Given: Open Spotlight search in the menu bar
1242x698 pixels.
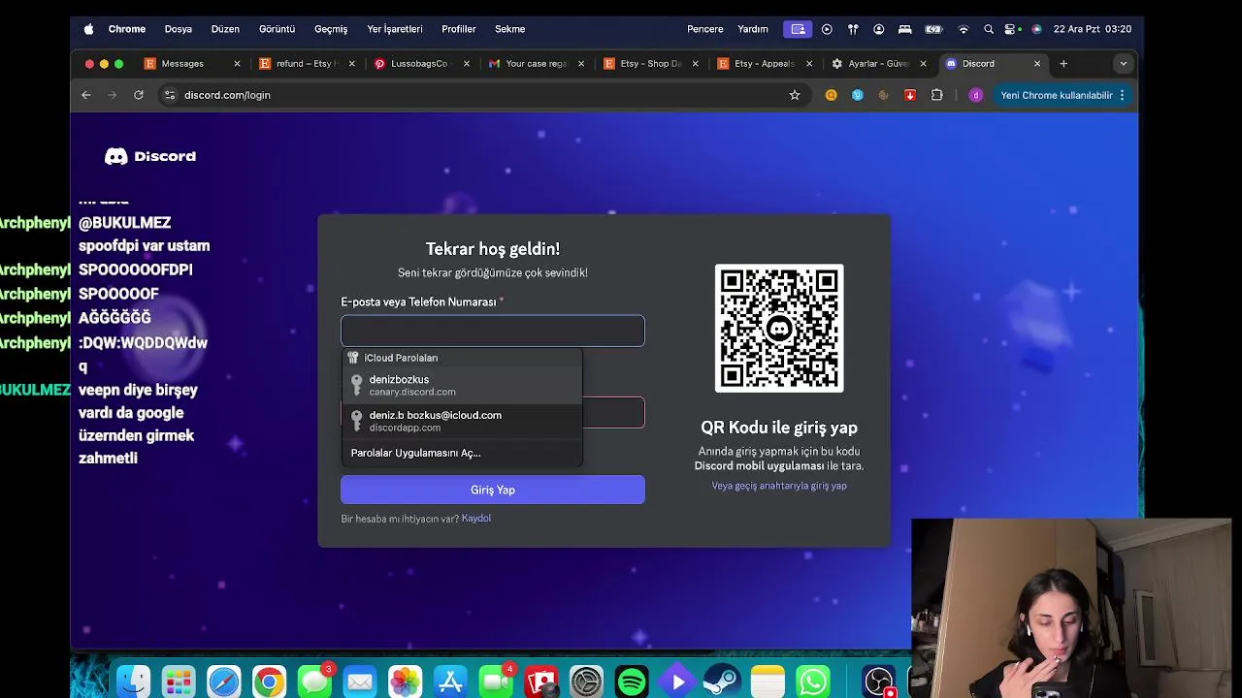Looking at the screenshot, I should 988,29.
